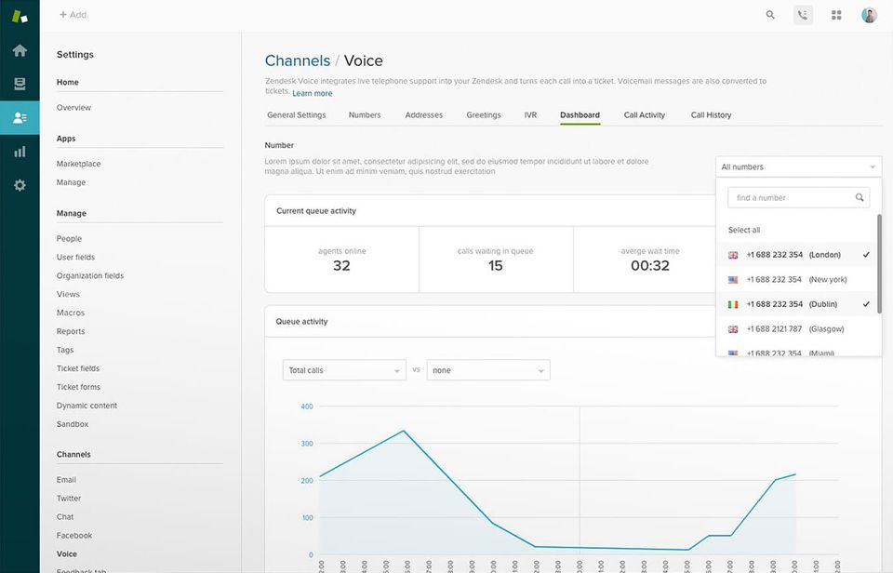Click the number list scrollbar

click(x=879, y=264)
